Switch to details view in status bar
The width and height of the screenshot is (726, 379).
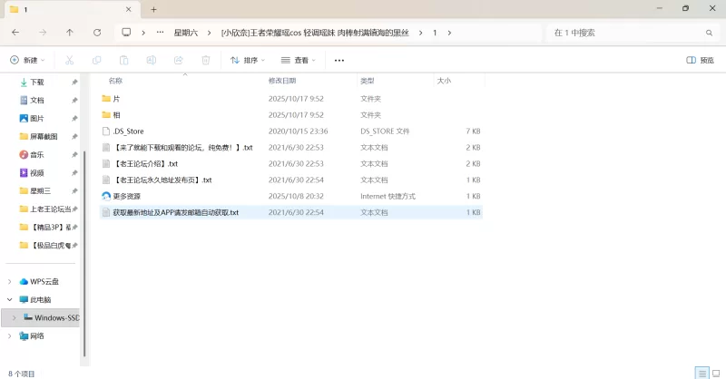(701, 373)
